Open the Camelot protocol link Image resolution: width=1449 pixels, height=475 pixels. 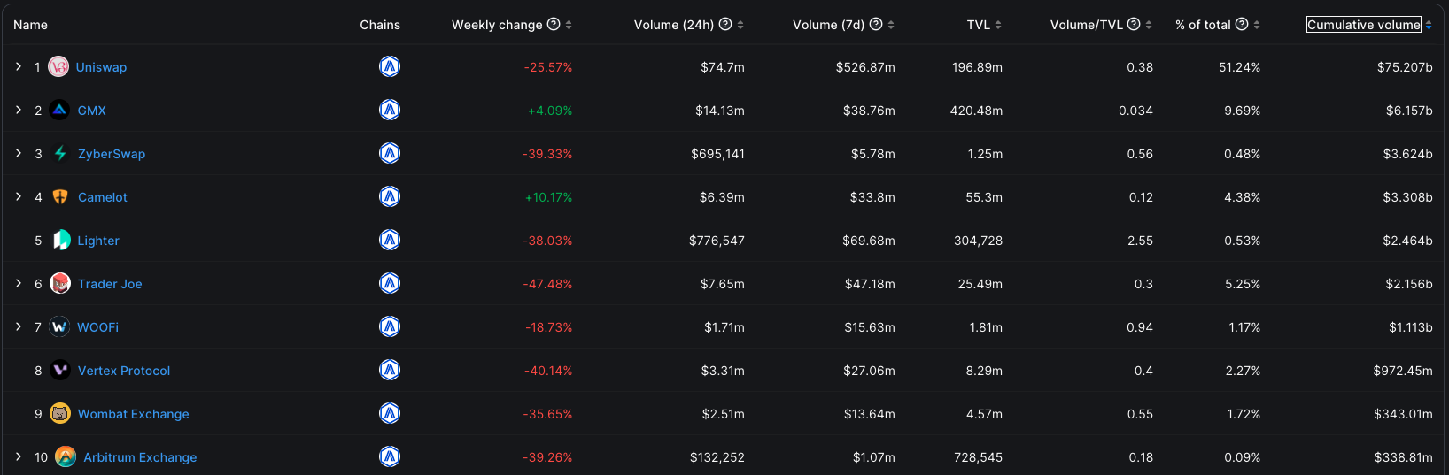pyautogui.click(x=103, y=197)
